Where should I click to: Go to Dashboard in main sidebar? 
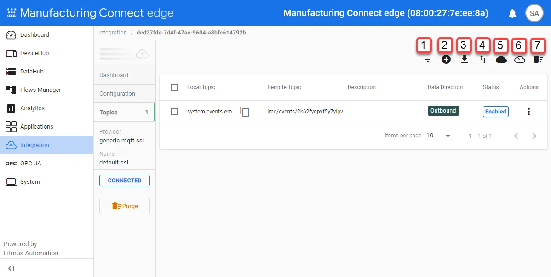click(x=46, y=35)
